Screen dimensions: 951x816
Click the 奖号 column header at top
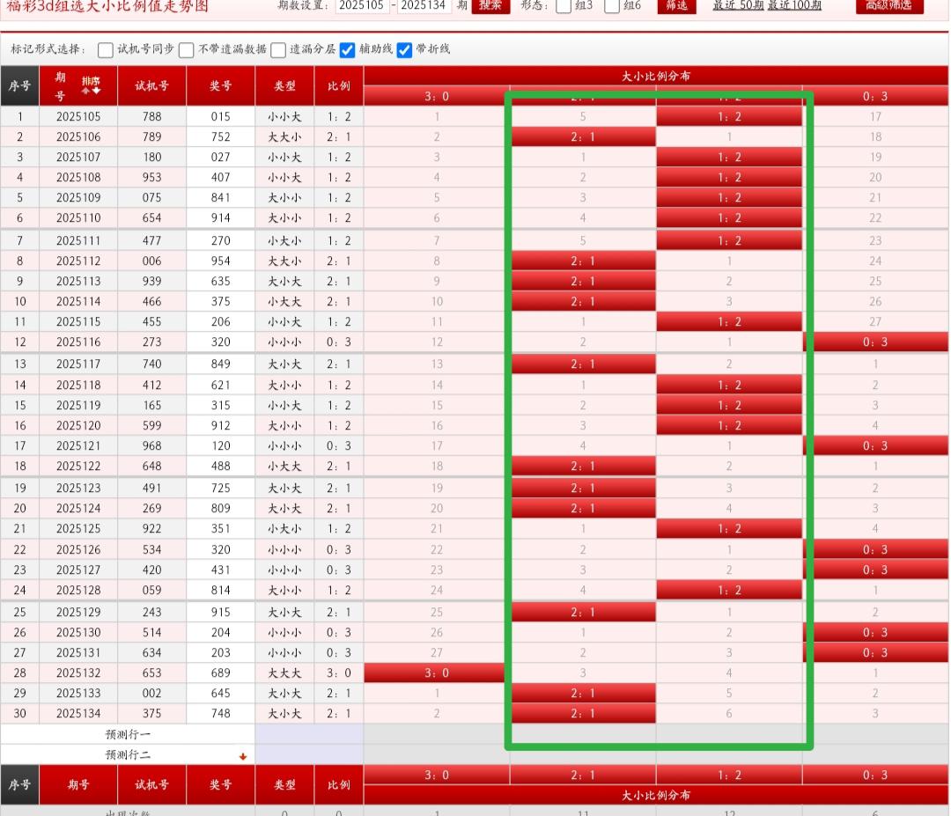pos(220,86)
